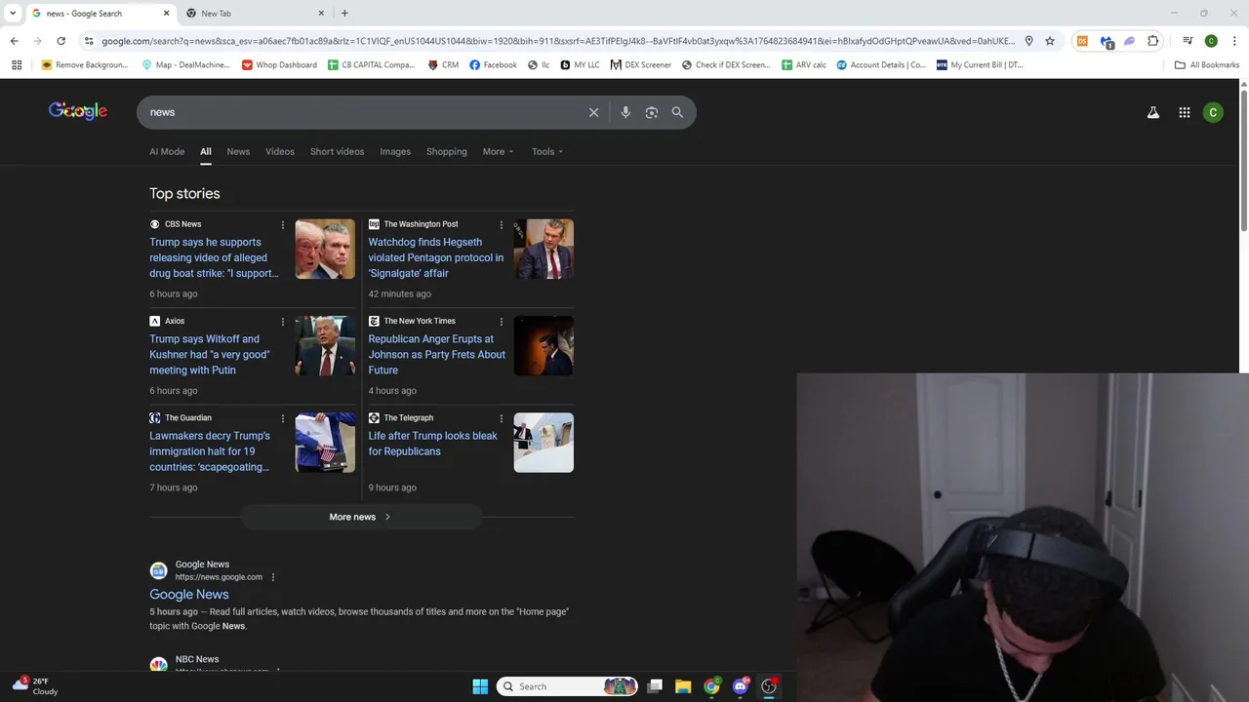This screenshot has height=702, width=1249.
Task: Bookmark this page with the star
Action: click(x=1050, y=41)
